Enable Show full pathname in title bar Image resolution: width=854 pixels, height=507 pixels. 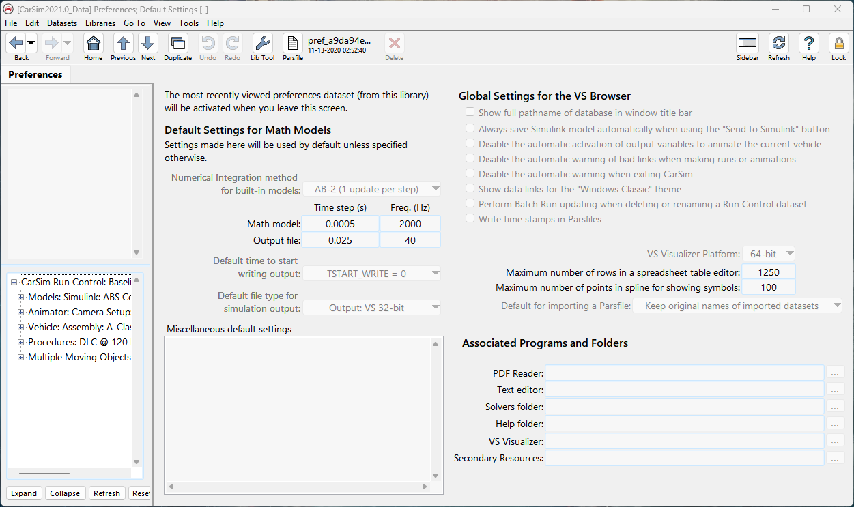coord(470,113)
